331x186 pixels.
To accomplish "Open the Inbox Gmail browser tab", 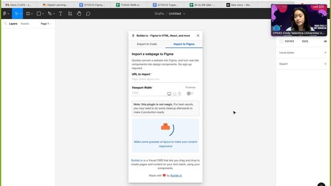I will (x=19, y=5).
